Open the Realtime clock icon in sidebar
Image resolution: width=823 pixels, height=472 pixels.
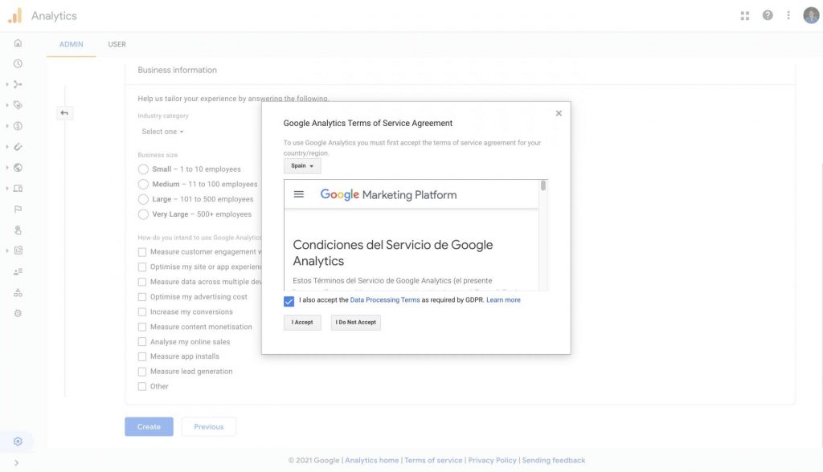[x=18, y=63]
